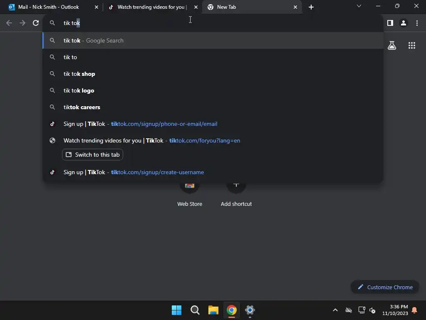Viewport: 426px width, 320px height.
Task: Click the Customize Chrome button
Action: (385, 287)
